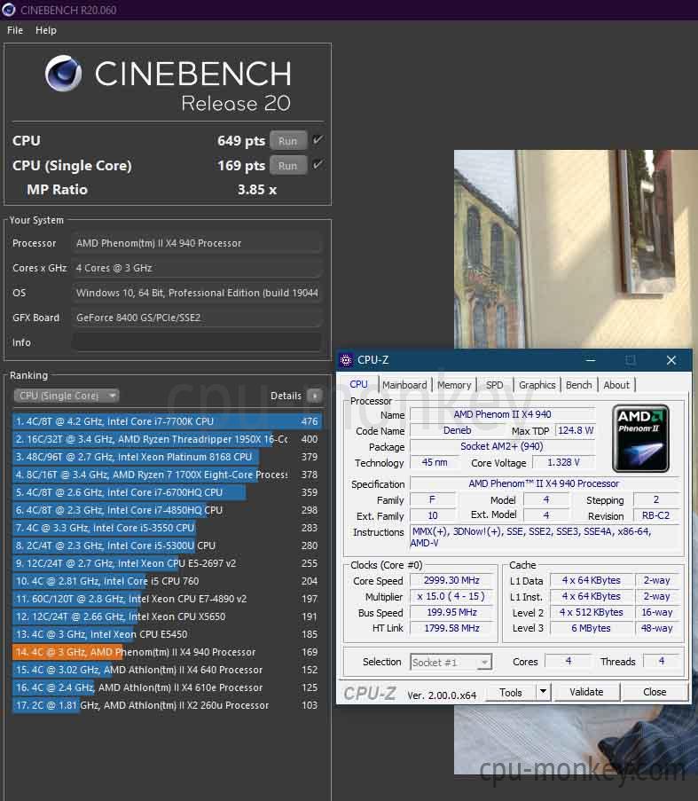The width and height of the screenshot is (698, 801).
Task: Open the File menu
Action: point(15,30)
